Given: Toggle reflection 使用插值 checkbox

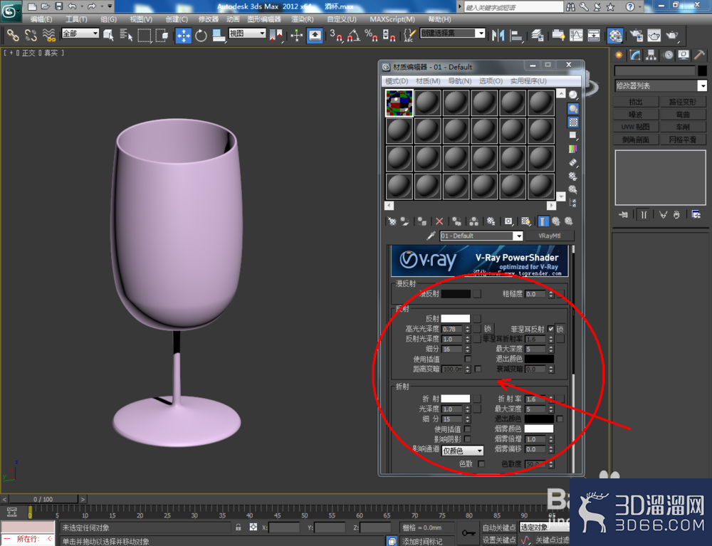Looking at the screenshot, I should click(x=468, y=359).
